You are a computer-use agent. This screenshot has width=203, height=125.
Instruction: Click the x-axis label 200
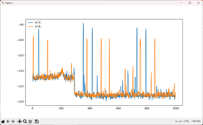click(61, 108)
